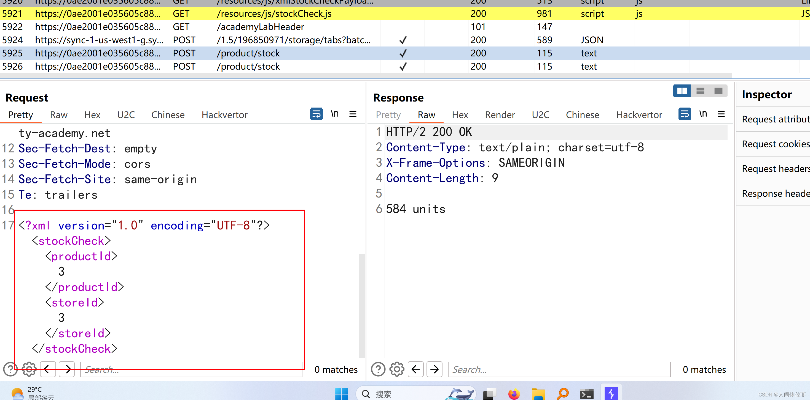Toggle \n character display in the Response editor

coord(703,114)
